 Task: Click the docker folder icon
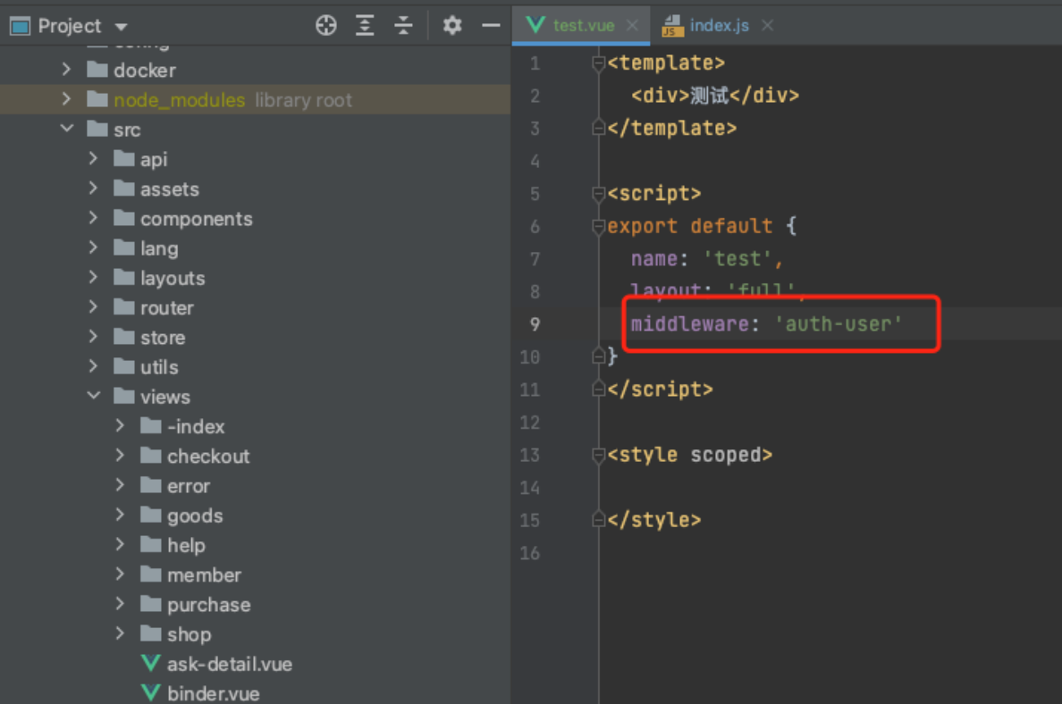(x=97, y=70)
